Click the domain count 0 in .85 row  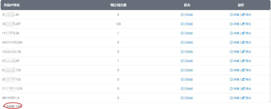tap(118, 15)
